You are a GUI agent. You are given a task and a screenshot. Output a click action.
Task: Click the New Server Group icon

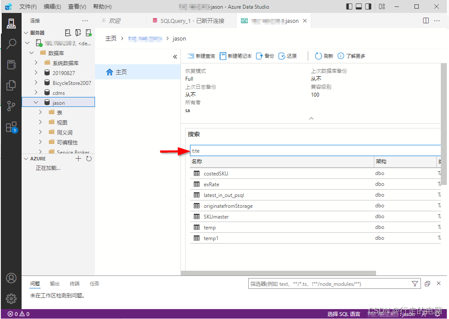[x=78, y=33]
